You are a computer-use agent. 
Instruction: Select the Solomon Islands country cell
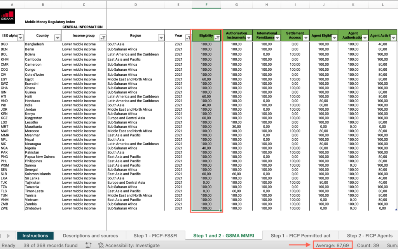click(42, 174)
